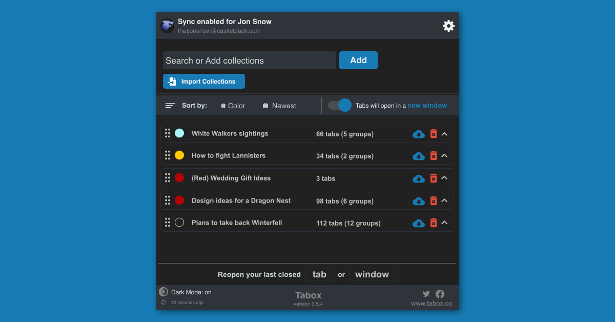This screenshot has height=322, width=615.
Task: Click the sync refresh icon near "20 seconds ago"
Action: (164, 302)
